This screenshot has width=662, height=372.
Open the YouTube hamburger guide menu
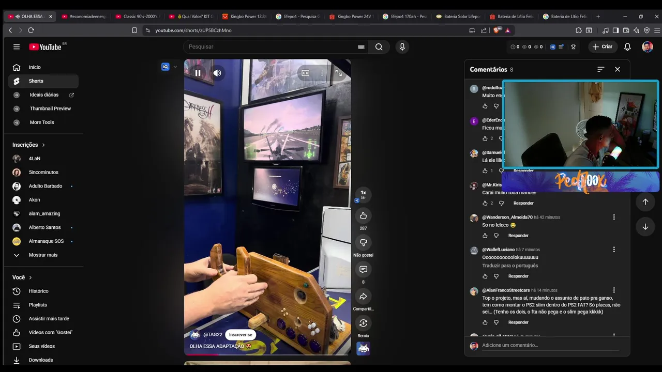tap(17, 47)
